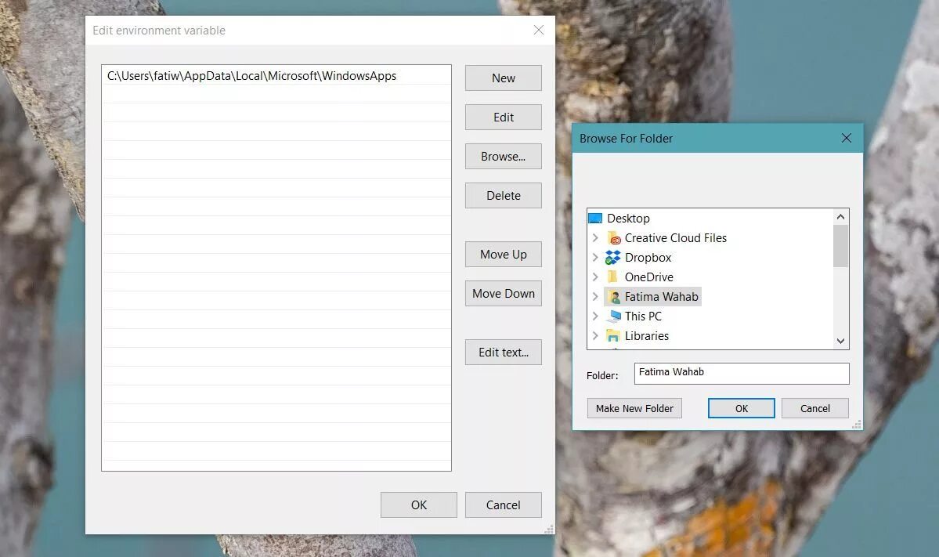This screenshot has height=557, width=939.
Task: Close the Edit environment variable window
Action: [x=538, y=30]
